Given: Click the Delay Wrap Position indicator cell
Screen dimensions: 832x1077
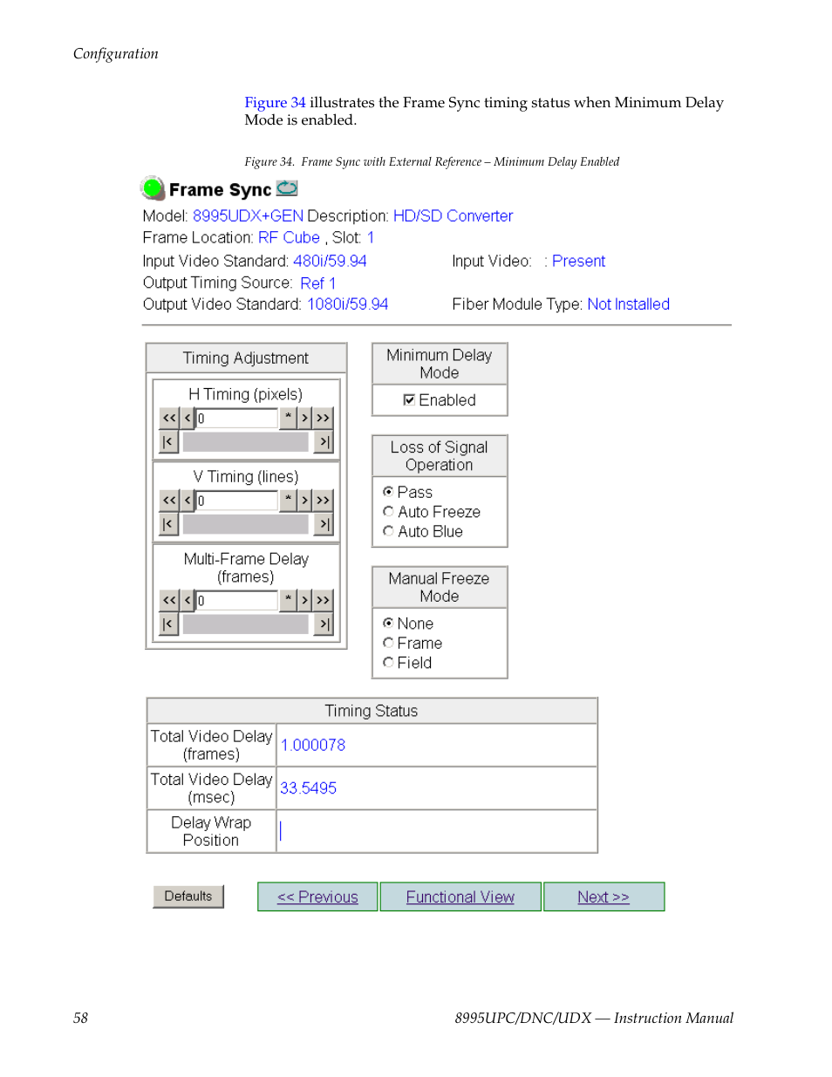Looking at the screenshot, I should pyautogui.click(x=437, y=831).
